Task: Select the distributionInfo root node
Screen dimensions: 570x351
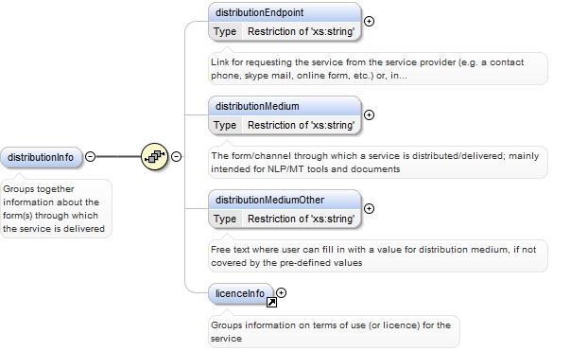Action: tap(41, 157)
